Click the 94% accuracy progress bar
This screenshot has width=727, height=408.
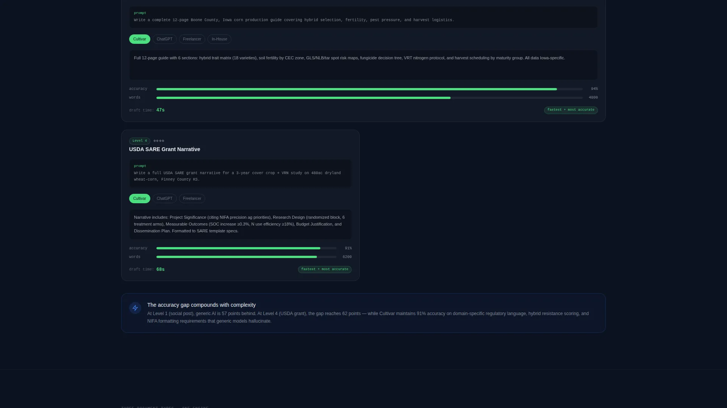tap(369, 89)
